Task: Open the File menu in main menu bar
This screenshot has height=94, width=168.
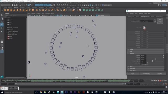Action: click(2, 3)
